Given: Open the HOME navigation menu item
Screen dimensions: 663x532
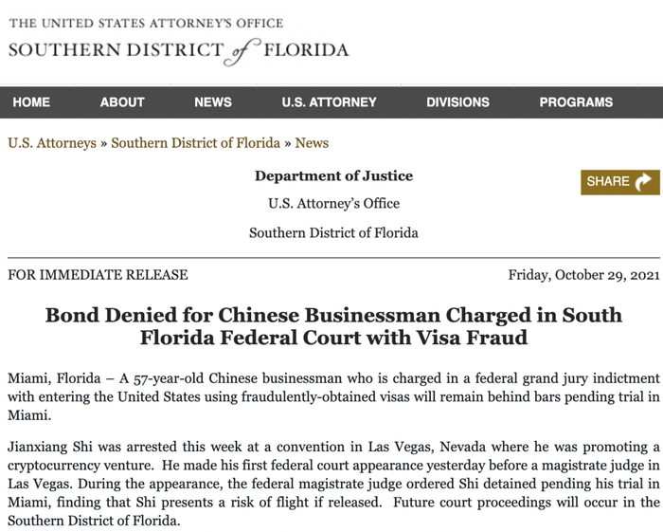Looking at the screenshot, I should [x=31, y=102].
